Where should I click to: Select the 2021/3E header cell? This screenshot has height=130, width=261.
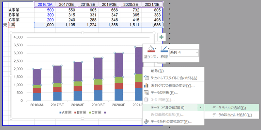tap(152, 5)
